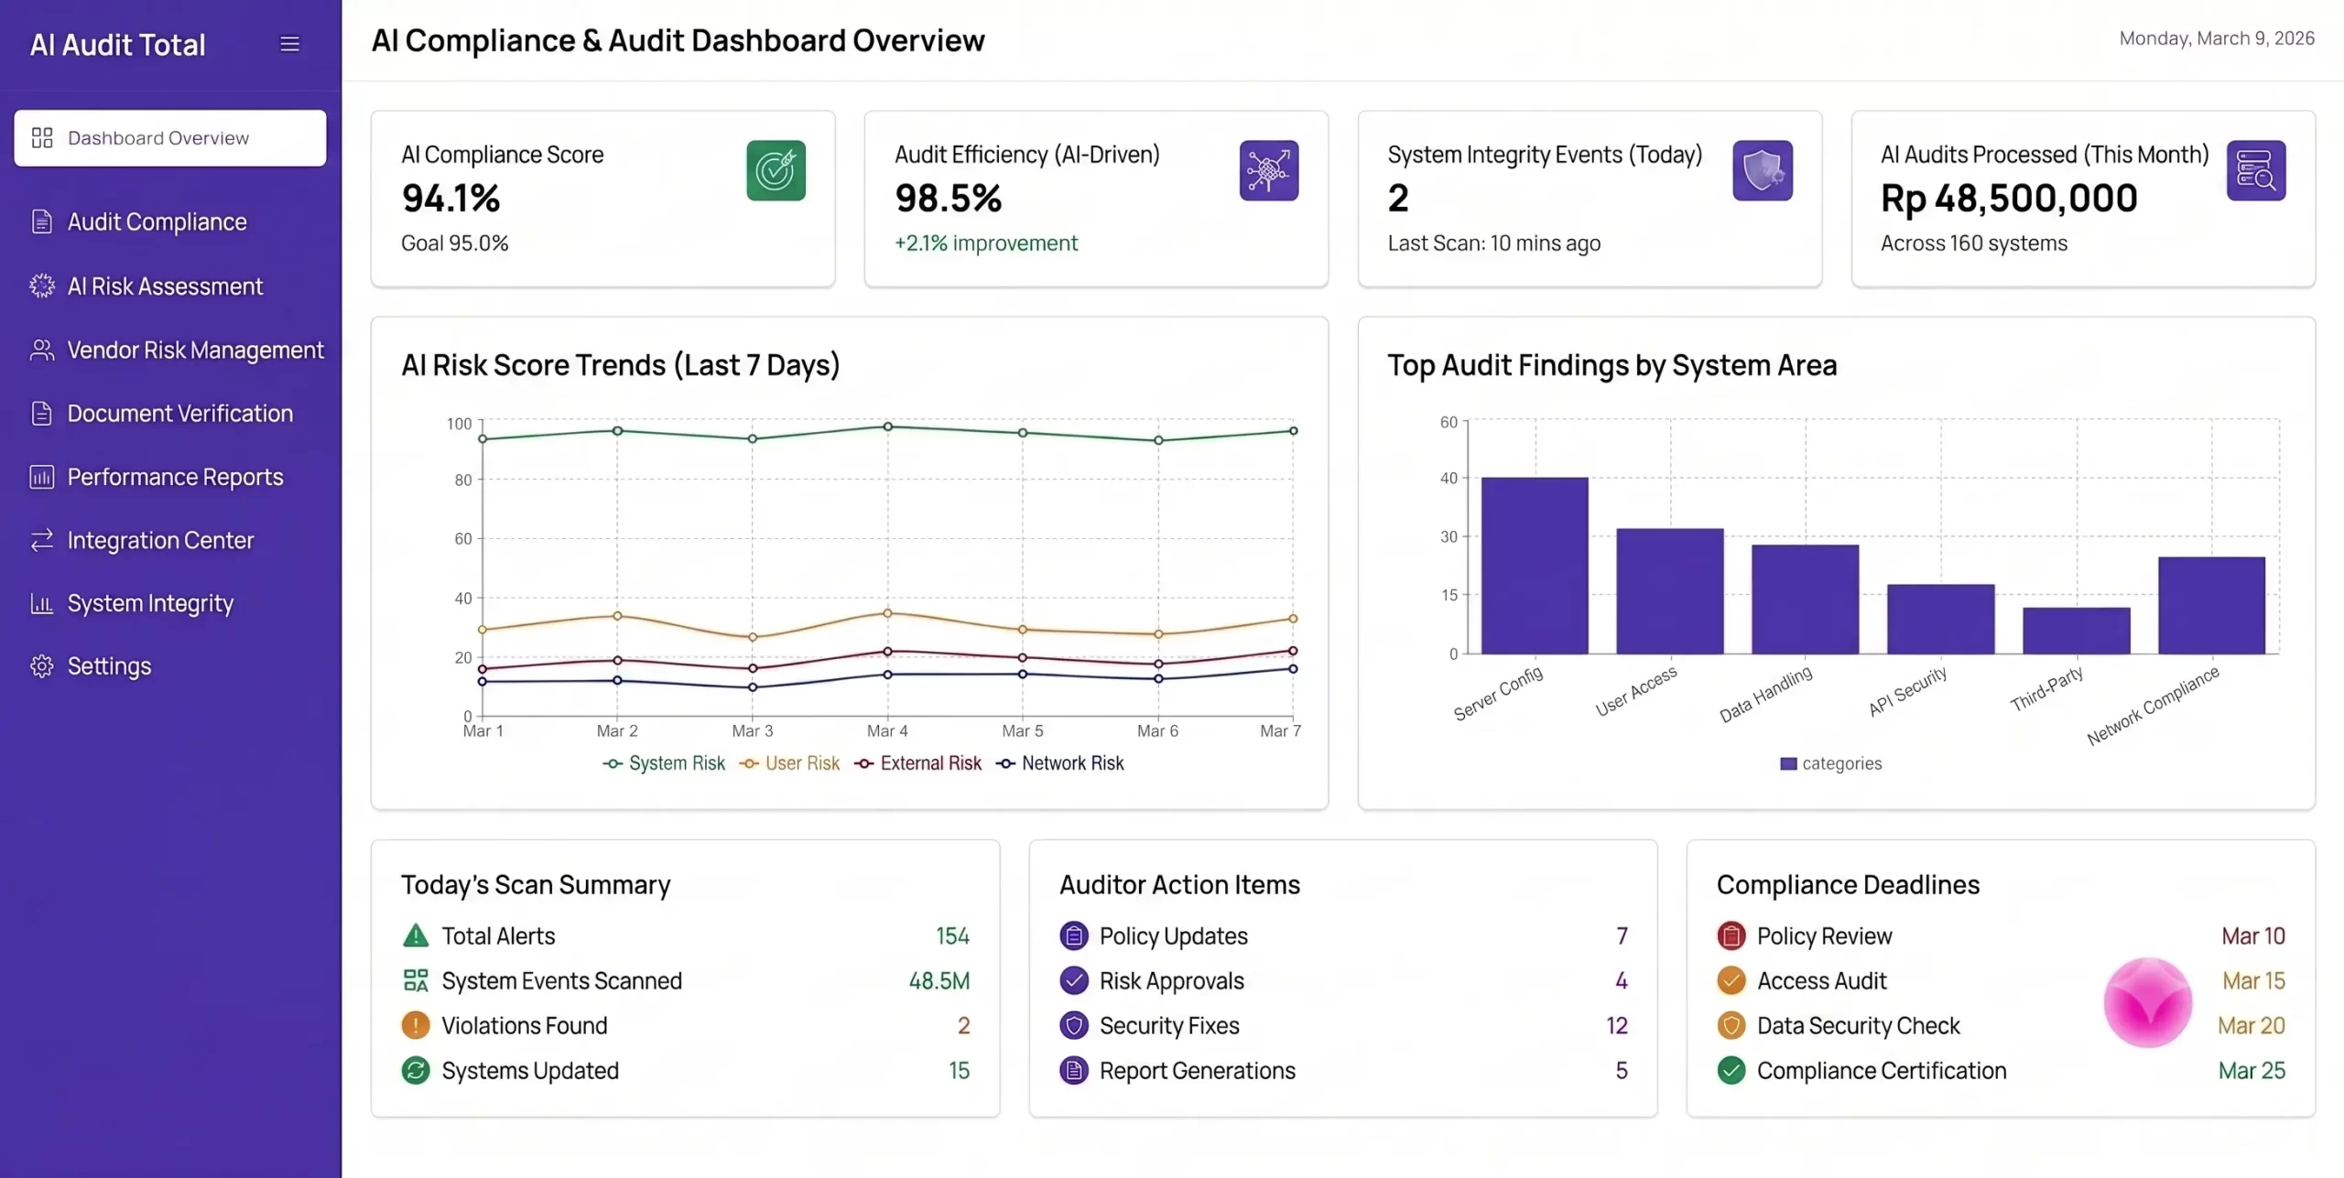
Task: Click the Data Security Check shield icon
Action: [1731, 1025]
